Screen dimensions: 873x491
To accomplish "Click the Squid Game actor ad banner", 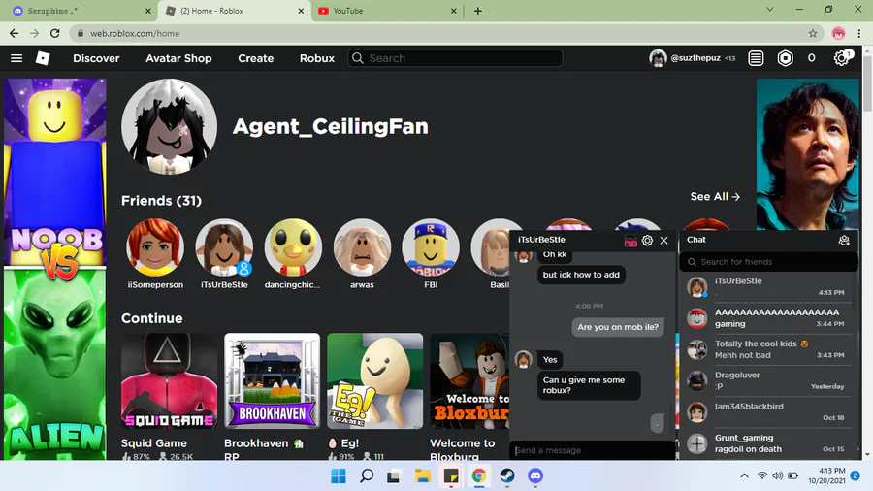I will click(807, 154).
